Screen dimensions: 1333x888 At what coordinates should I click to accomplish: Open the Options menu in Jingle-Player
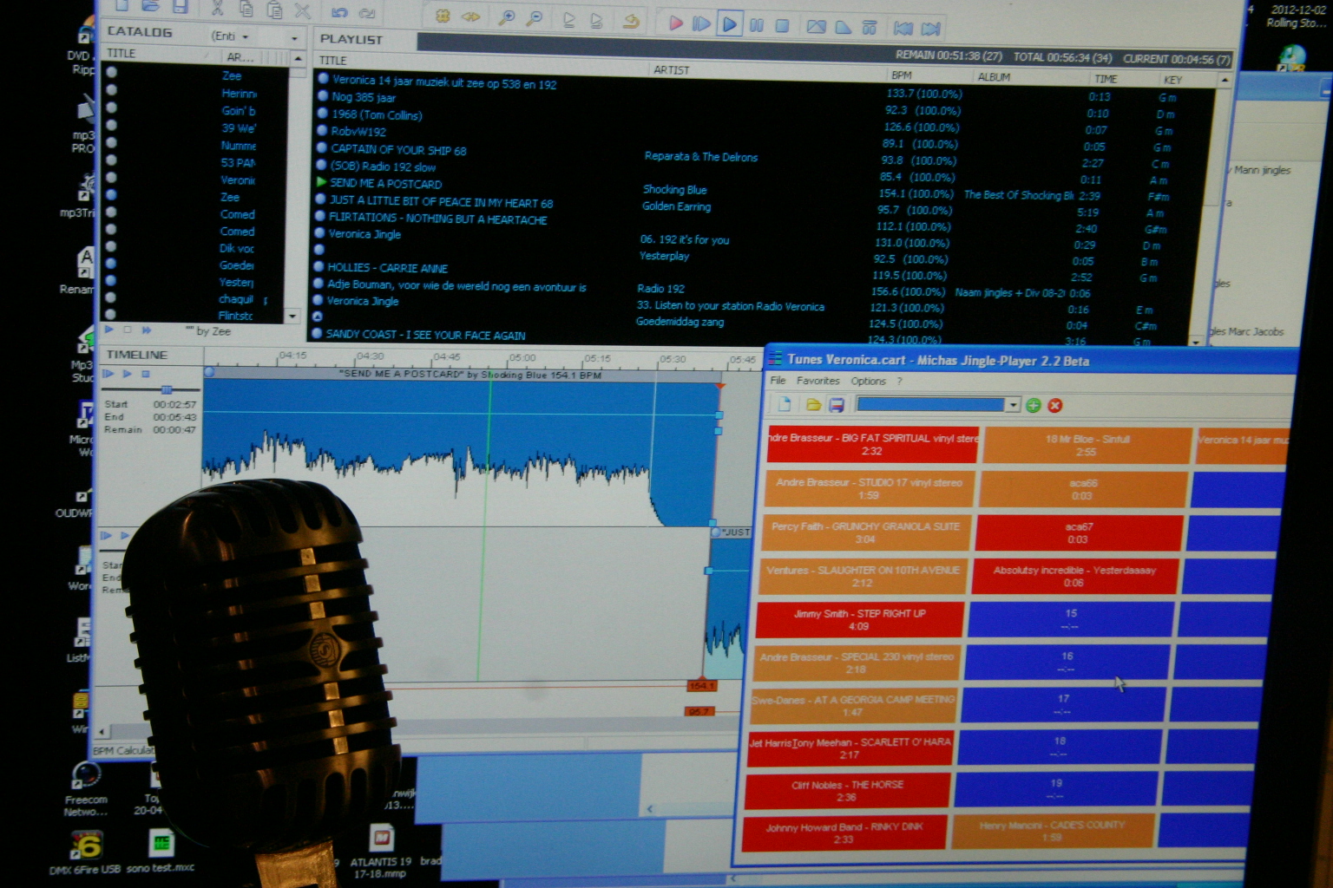[868, 382]
